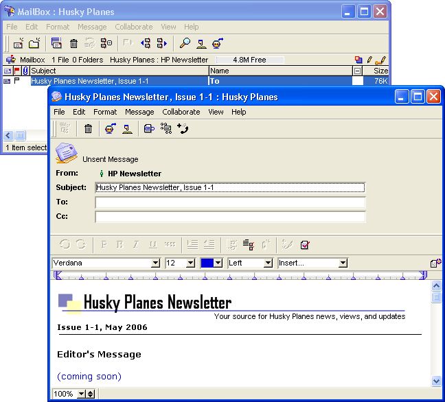Image resolution: width=445 pixels, height=402 pixels.
Task: Click the trash icon in message toolbar
Action: tap(88, 128)
